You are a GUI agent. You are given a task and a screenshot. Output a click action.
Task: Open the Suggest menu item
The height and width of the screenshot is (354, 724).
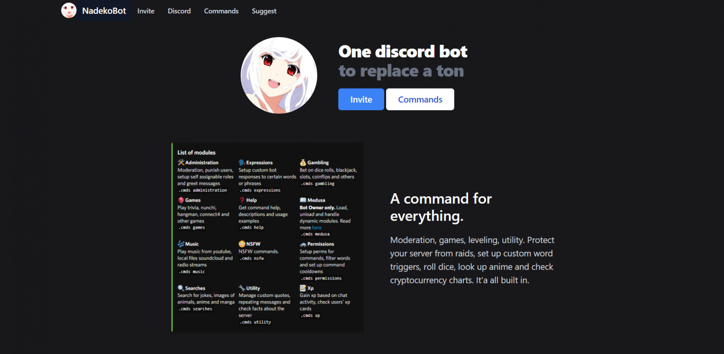[x=264, y=11]
